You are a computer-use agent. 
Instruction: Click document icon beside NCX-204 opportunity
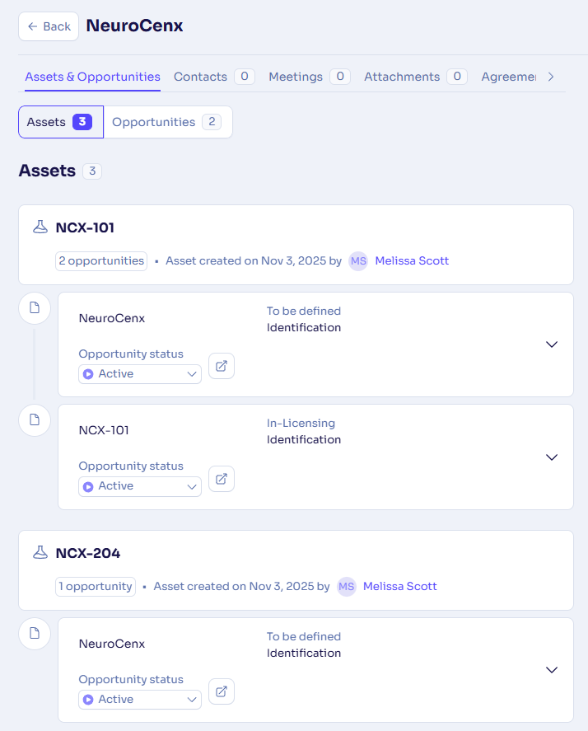pos(34,633)
